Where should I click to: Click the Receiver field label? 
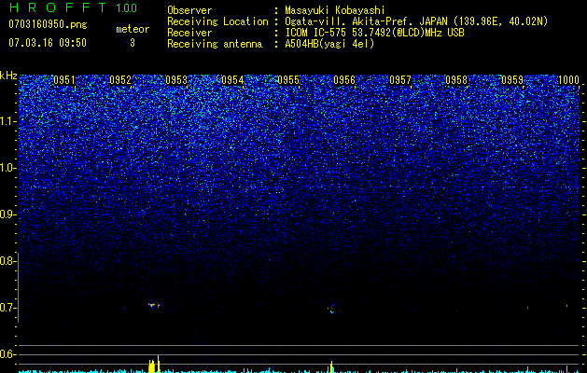click(189, 33)
